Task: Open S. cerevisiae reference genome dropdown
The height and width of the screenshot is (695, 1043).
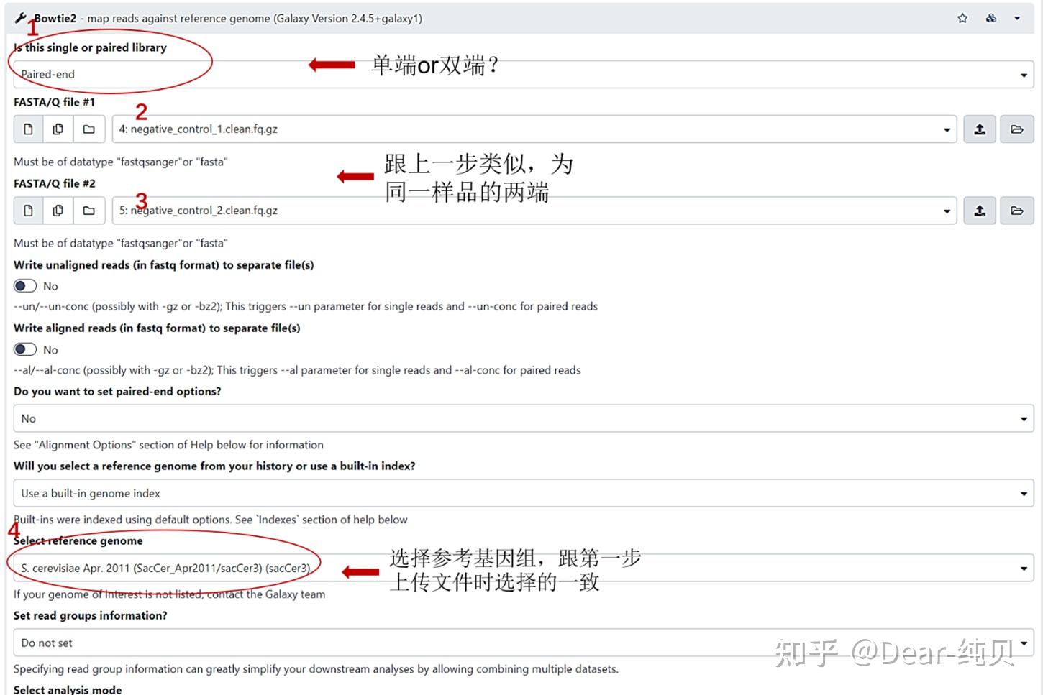Action: (524, 568)
